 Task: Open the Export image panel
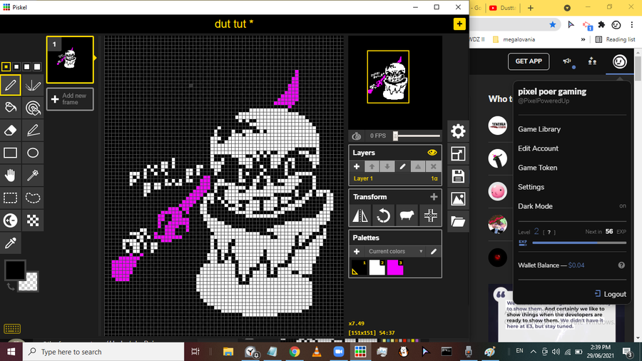point(458,199)
